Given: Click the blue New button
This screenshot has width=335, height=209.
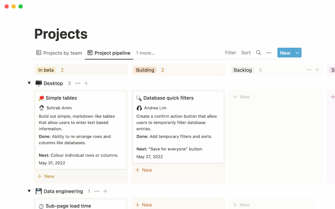Looking at the screenshot, I should tap(285, 53).
